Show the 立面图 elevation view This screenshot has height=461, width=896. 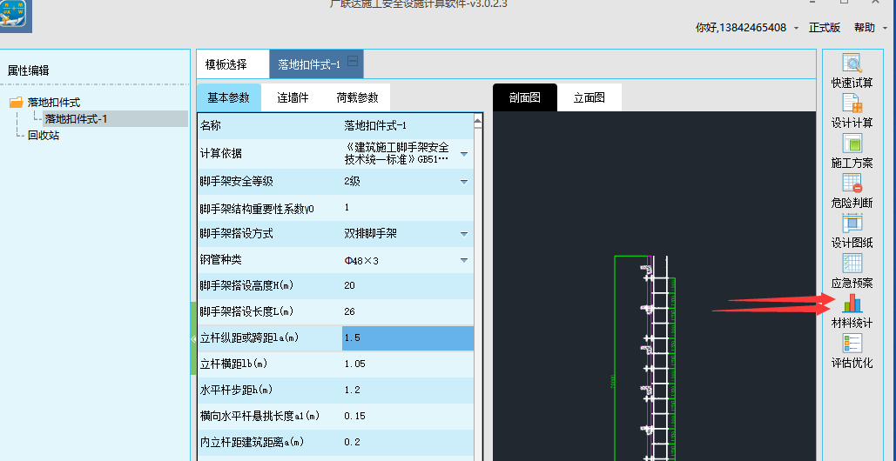click(x=589, y=97)
